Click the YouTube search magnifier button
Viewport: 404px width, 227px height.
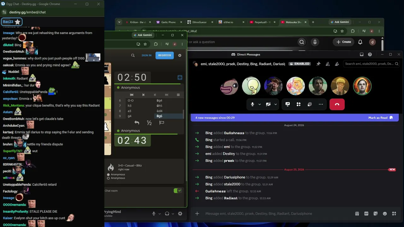click(x=302, y=42)
